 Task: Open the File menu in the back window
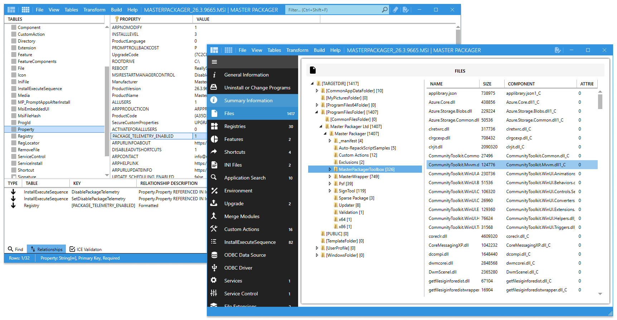40,10
